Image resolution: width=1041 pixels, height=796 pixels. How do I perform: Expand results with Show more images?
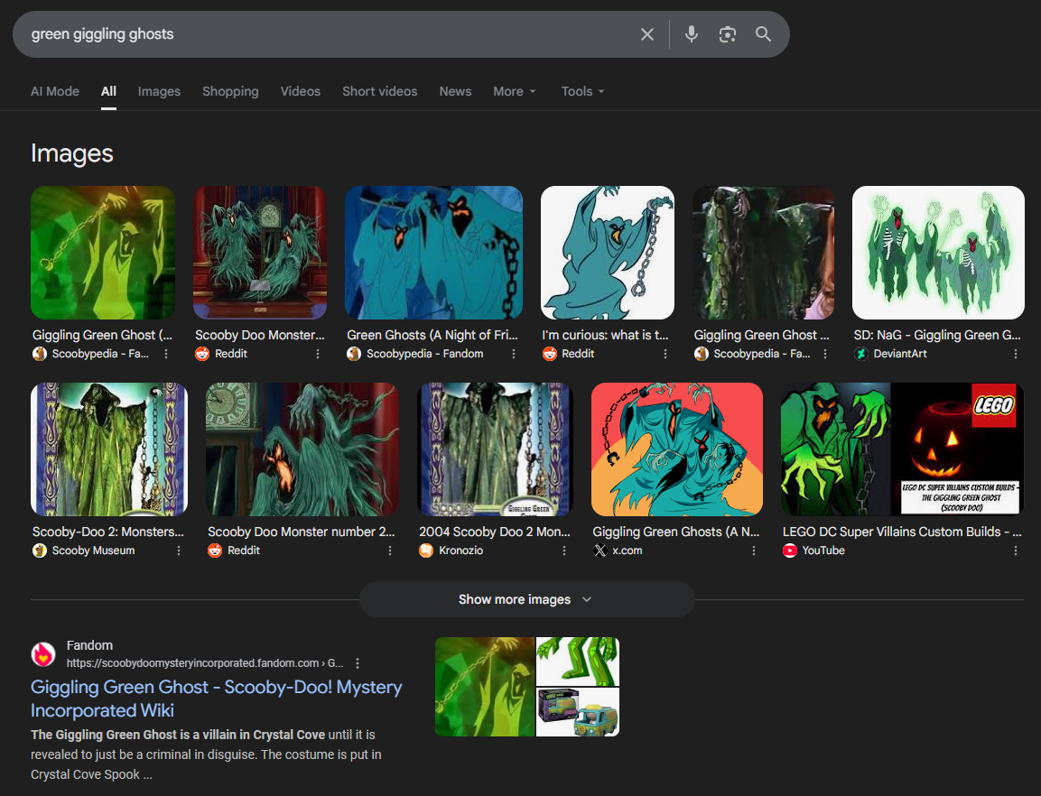tap(526, 599)
